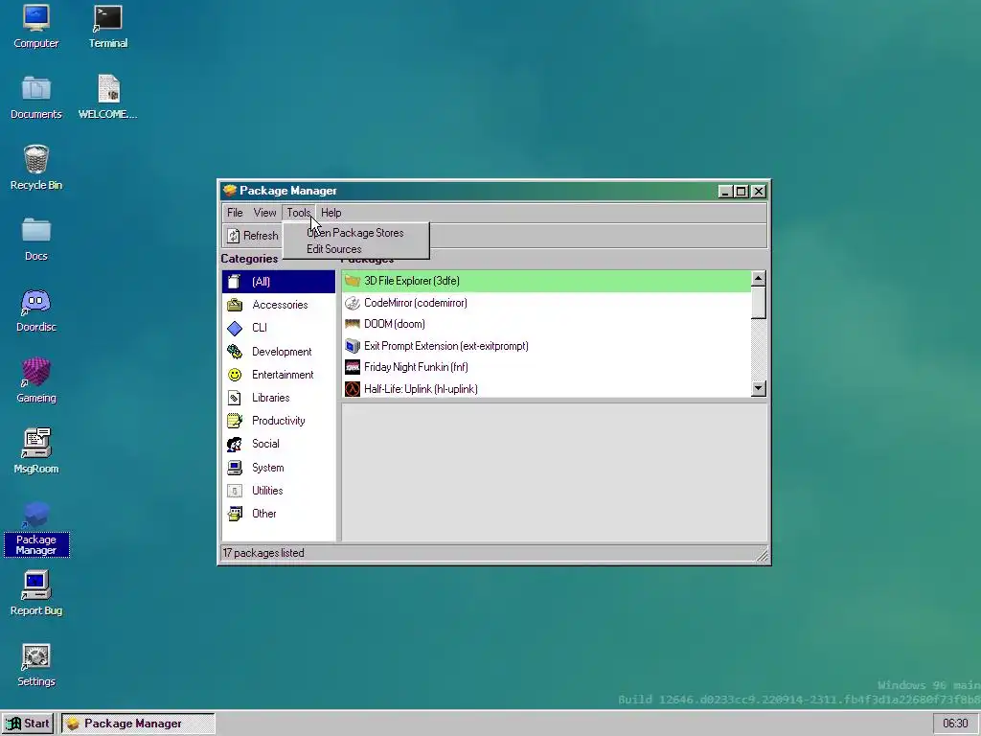Click the "17 packages listed" status text
981x736 pixels.
[x=263, y=553]
